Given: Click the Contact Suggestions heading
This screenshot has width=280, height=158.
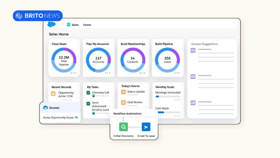Looking at the screenshot, I should pyautogui.click(x=204, y=44).
